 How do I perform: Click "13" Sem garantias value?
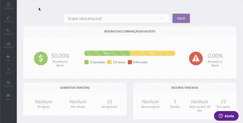point(109,102)
